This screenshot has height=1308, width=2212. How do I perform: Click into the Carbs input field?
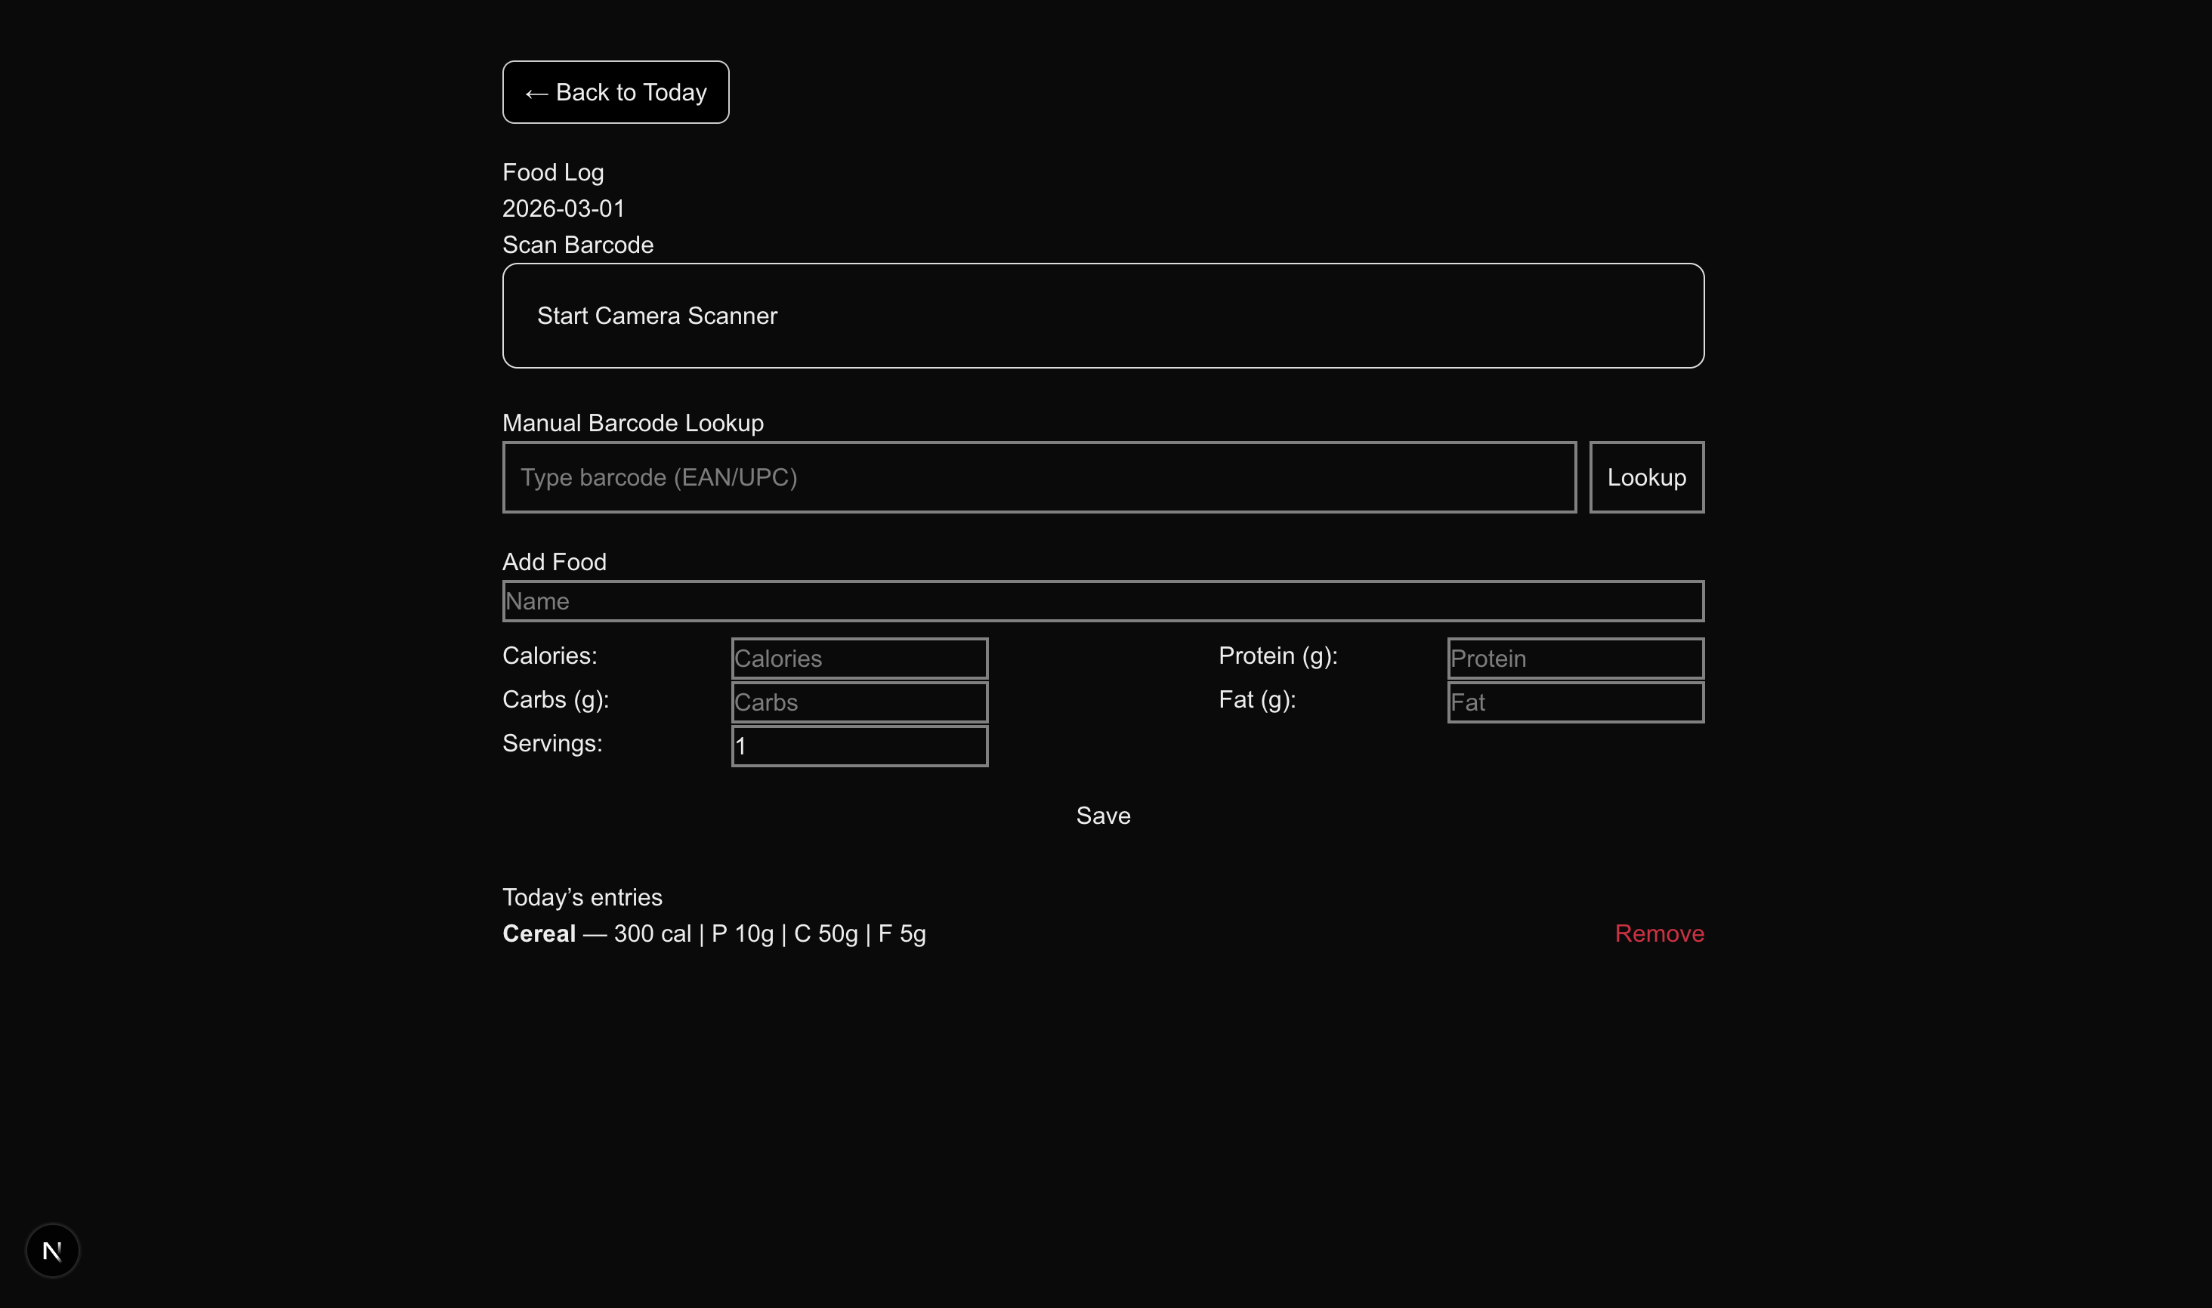click(859, 702)
